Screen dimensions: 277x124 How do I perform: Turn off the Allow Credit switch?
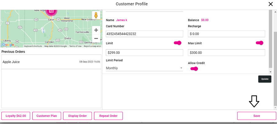click(x=194, y=69)
